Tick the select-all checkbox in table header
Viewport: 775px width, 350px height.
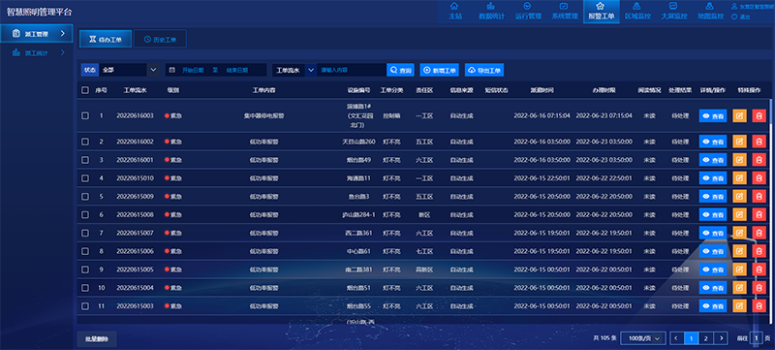[85, 90]
